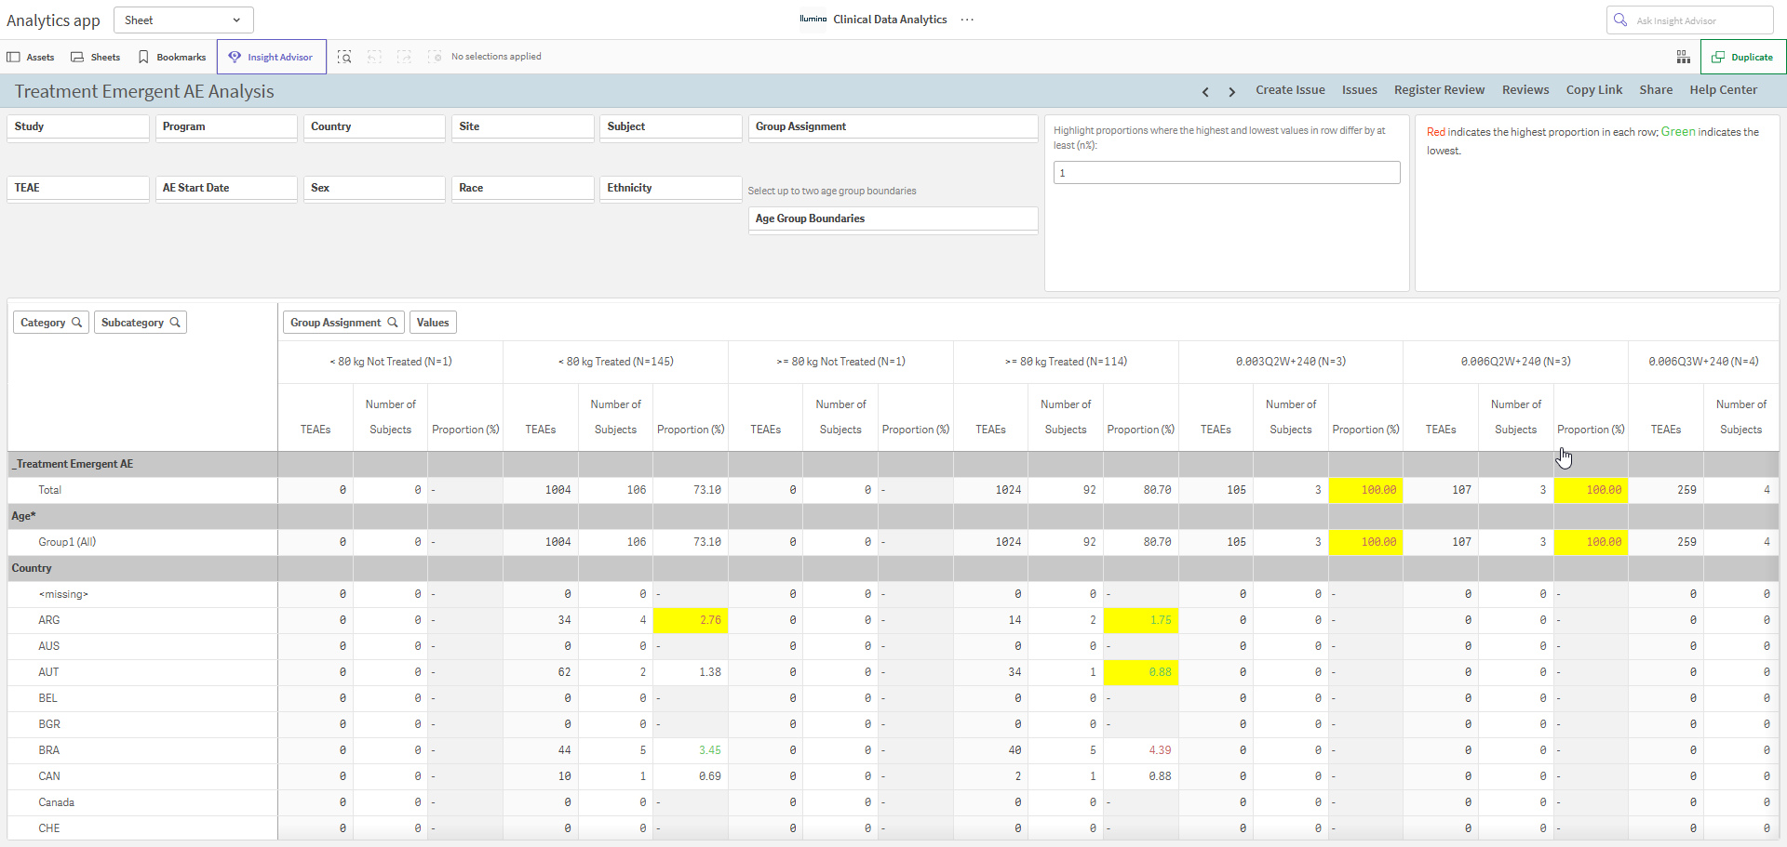Select the '< 80 kg Treated (N=145)' column header

pos(616,362)
